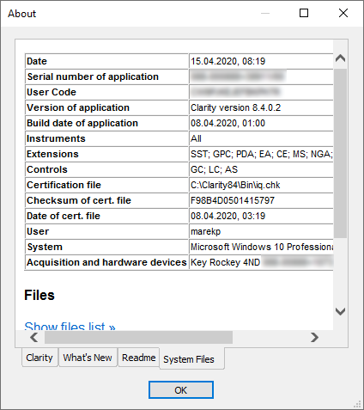Select build date 08.04.2020, 01:00
Image resolution: width=364 pixels, height=410 pixels.
(x=228, y=123)
